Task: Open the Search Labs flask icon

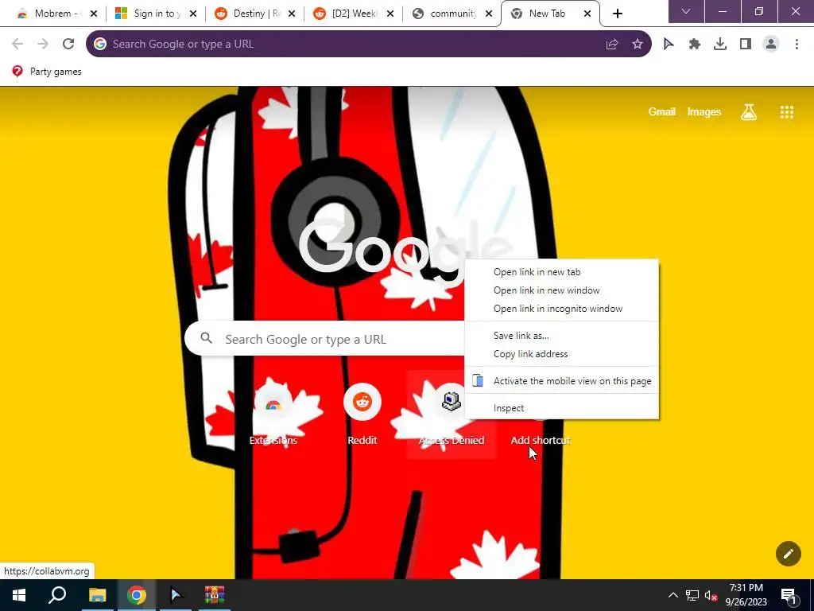Action: 749,111
